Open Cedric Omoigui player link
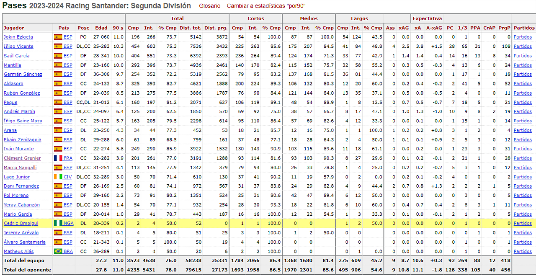The width and height of the screenshot is (536, 276). coord(21,223)
